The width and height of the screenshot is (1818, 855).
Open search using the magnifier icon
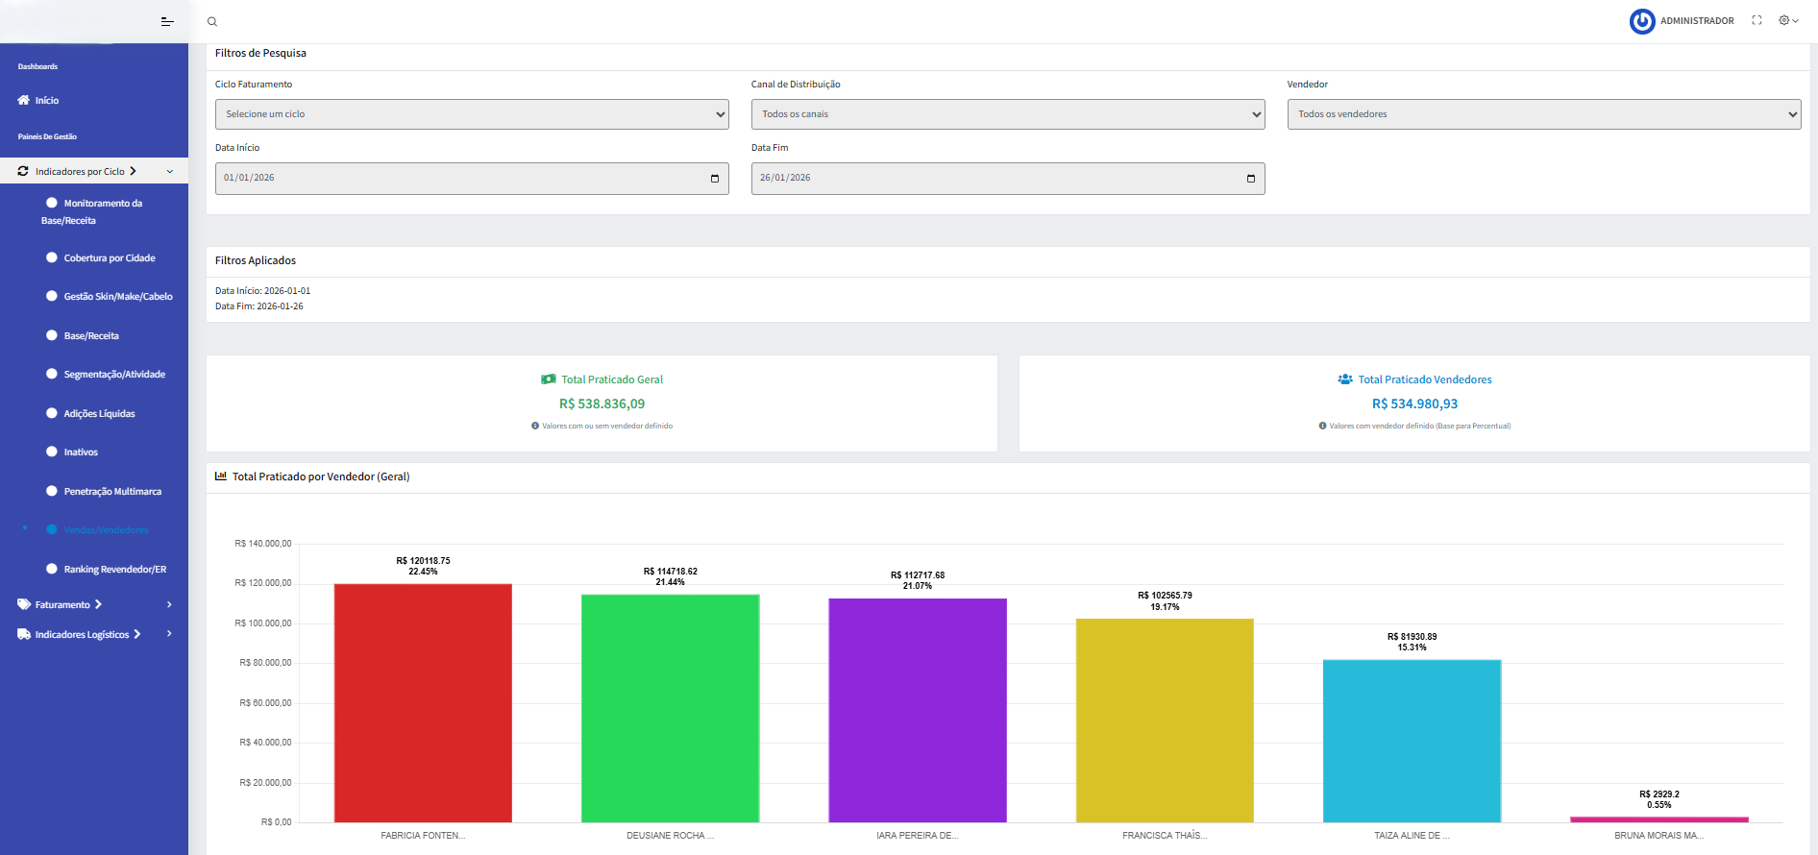click(212, 21)
